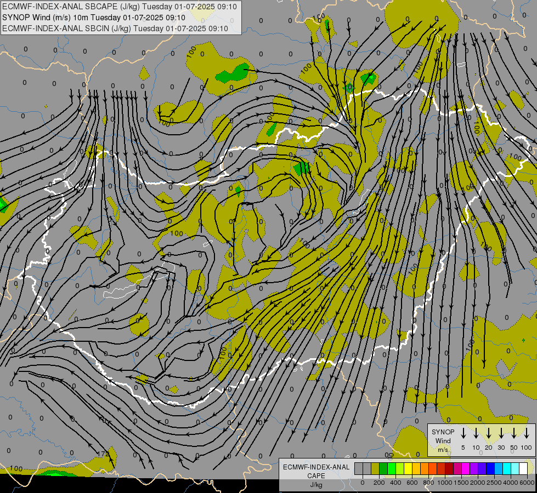Click the 4000 tick label under color bar
The width and height of the screenshot is (537, 493).
[x=510, y=483]
